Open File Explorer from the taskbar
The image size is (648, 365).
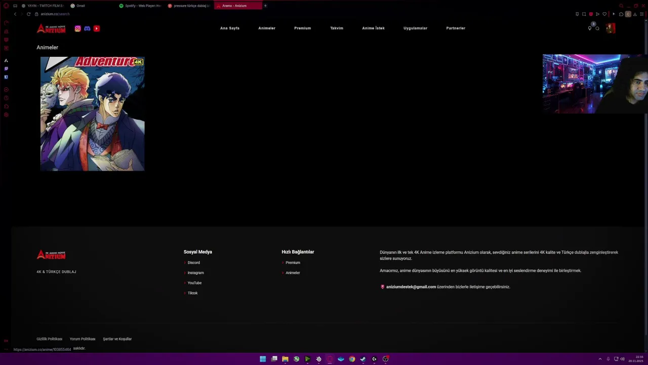pyautogui.click(x=285, y=359)
